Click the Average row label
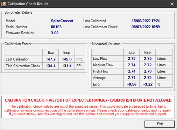177x130 pixels. (99, 78)
